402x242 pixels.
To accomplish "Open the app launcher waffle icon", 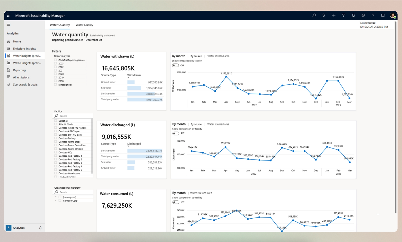I will coord(9,15).
